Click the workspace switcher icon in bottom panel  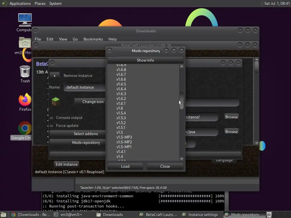pos(269,215)
